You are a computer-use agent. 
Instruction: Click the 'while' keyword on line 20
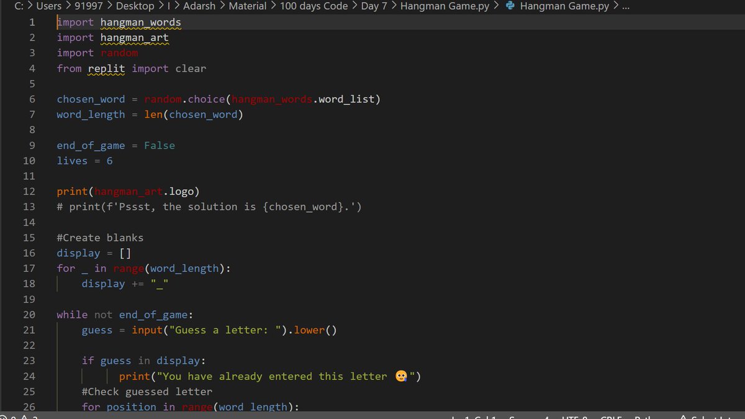(x=72, y=315)
